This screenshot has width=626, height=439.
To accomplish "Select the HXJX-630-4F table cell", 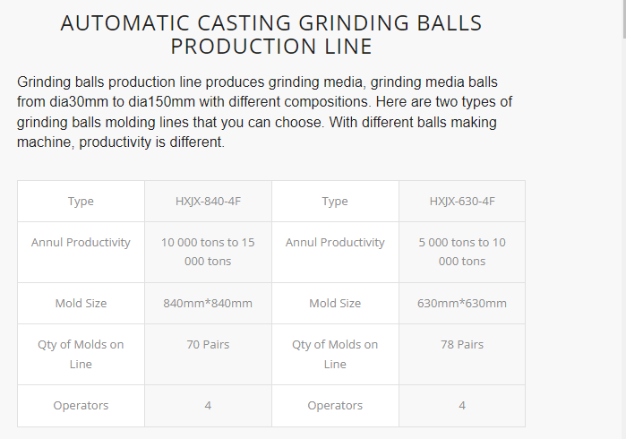I will coord(462,201).
